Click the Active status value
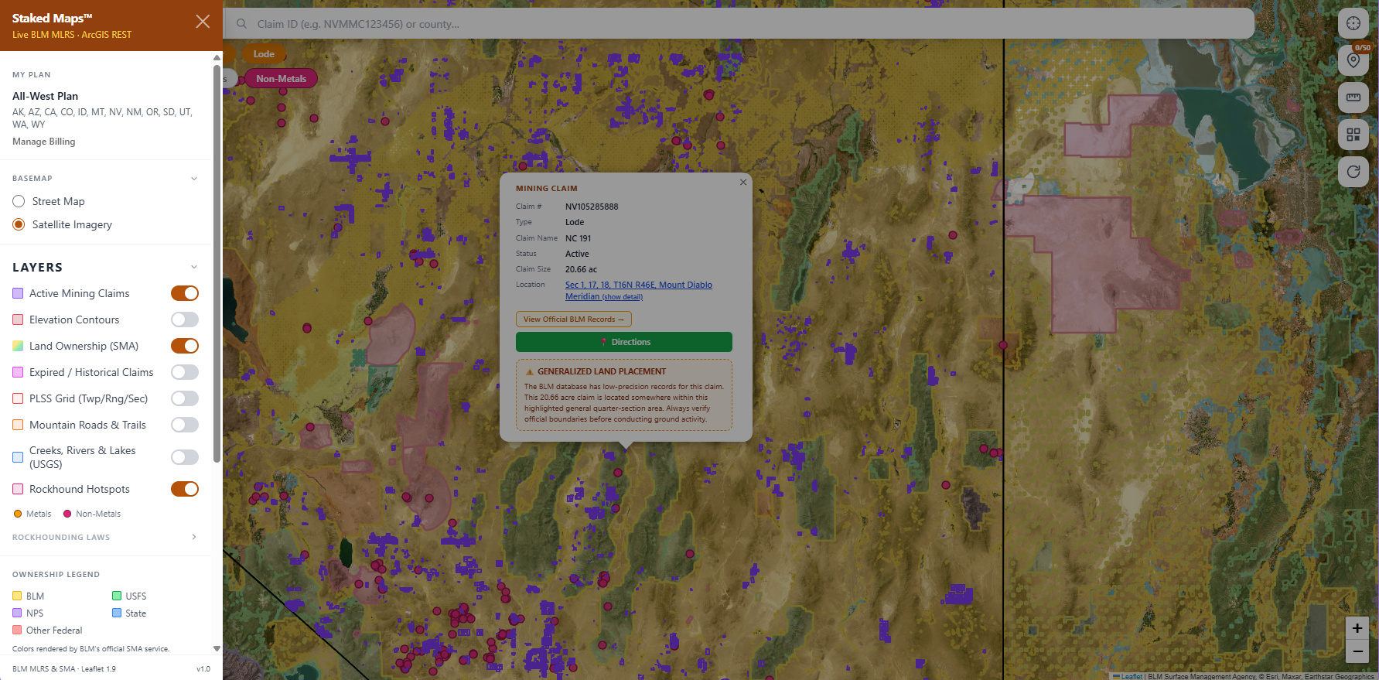This screenshot has height=680, width=1379. (577, 254)
